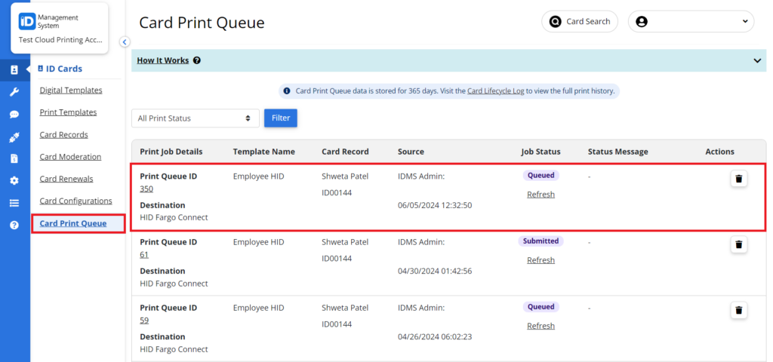This screenshot has height=362, width=773.
Task: Open Print Queue ID 59 link
Action: [144, 321]
